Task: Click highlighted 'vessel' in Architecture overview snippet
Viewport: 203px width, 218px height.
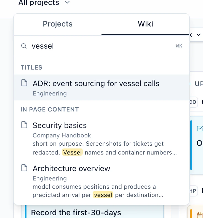Action: click(103, 195)
